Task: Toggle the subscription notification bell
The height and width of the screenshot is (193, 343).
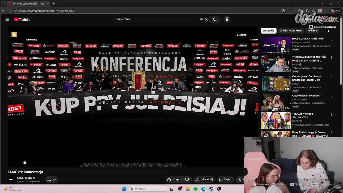Action: pos(49,180)
